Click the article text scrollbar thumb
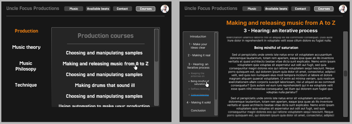352x124 pixels. (x=345, y=73)
